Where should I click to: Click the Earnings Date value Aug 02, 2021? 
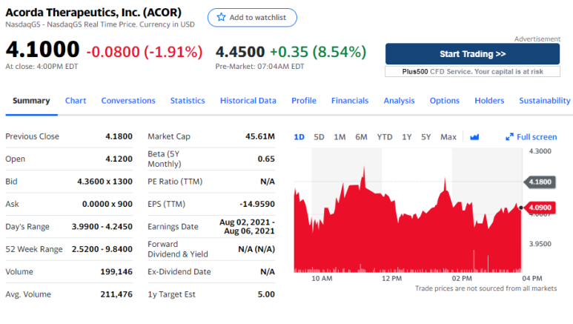(x=247, y=227)
